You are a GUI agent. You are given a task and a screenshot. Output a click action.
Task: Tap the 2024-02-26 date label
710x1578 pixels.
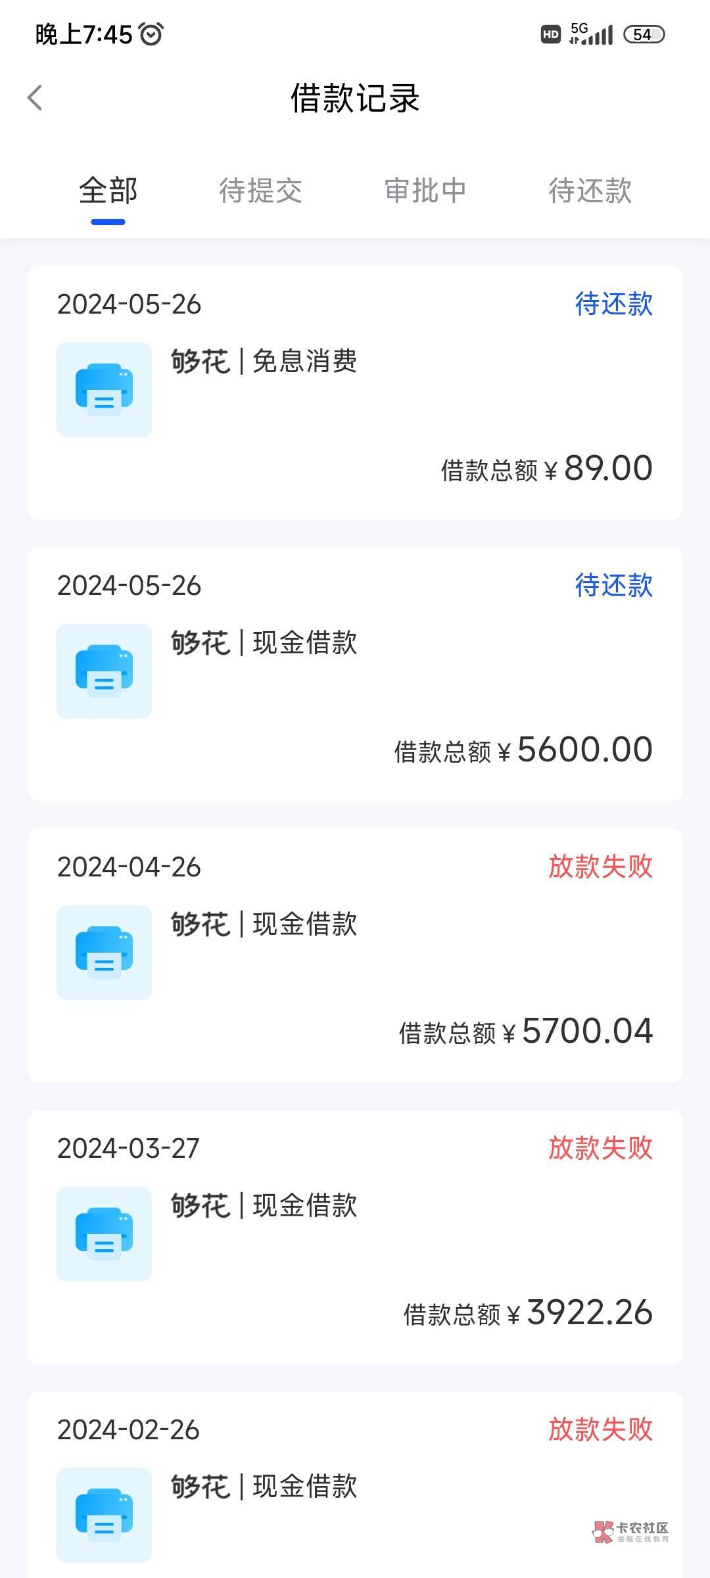click(128, 1430)
